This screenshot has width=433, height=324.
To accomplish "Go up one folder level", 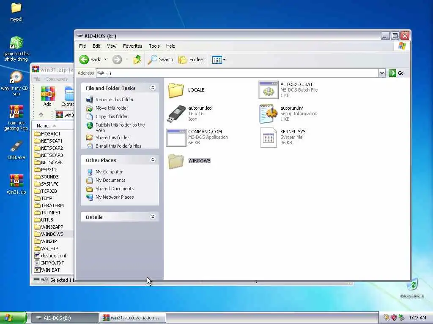I will click(x=137, y=59).
